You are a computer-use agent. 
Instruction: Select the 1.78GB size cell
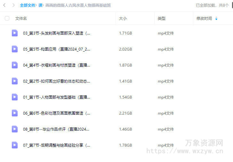[x=125, y=145]
